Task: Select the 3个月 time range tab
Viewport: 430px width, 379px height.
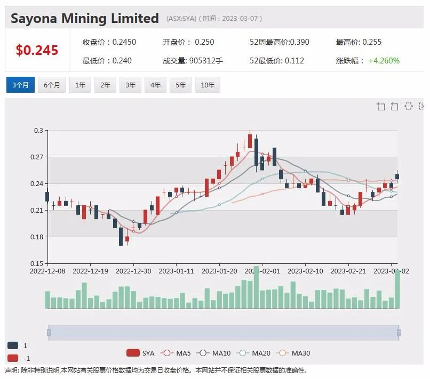Action: click(x=20, y=85)
